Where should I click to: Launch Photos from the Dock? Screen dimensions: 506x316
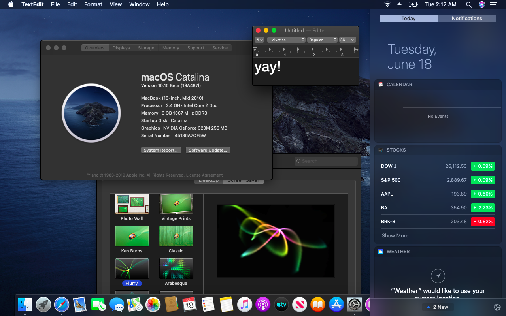point(153,305)
